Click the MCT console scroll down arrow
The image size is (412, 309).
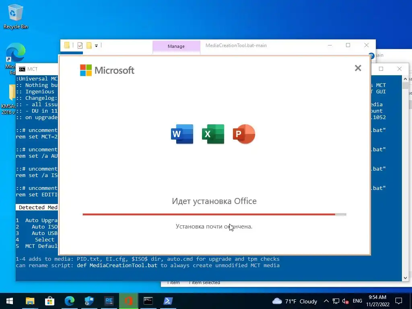click(405, 278)
